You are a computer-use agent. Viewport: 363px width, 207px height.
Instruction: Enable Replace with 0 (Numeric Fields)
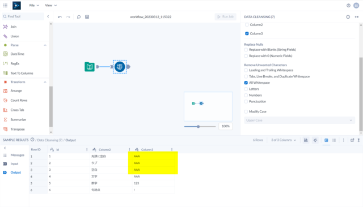(x=246, y=56)
